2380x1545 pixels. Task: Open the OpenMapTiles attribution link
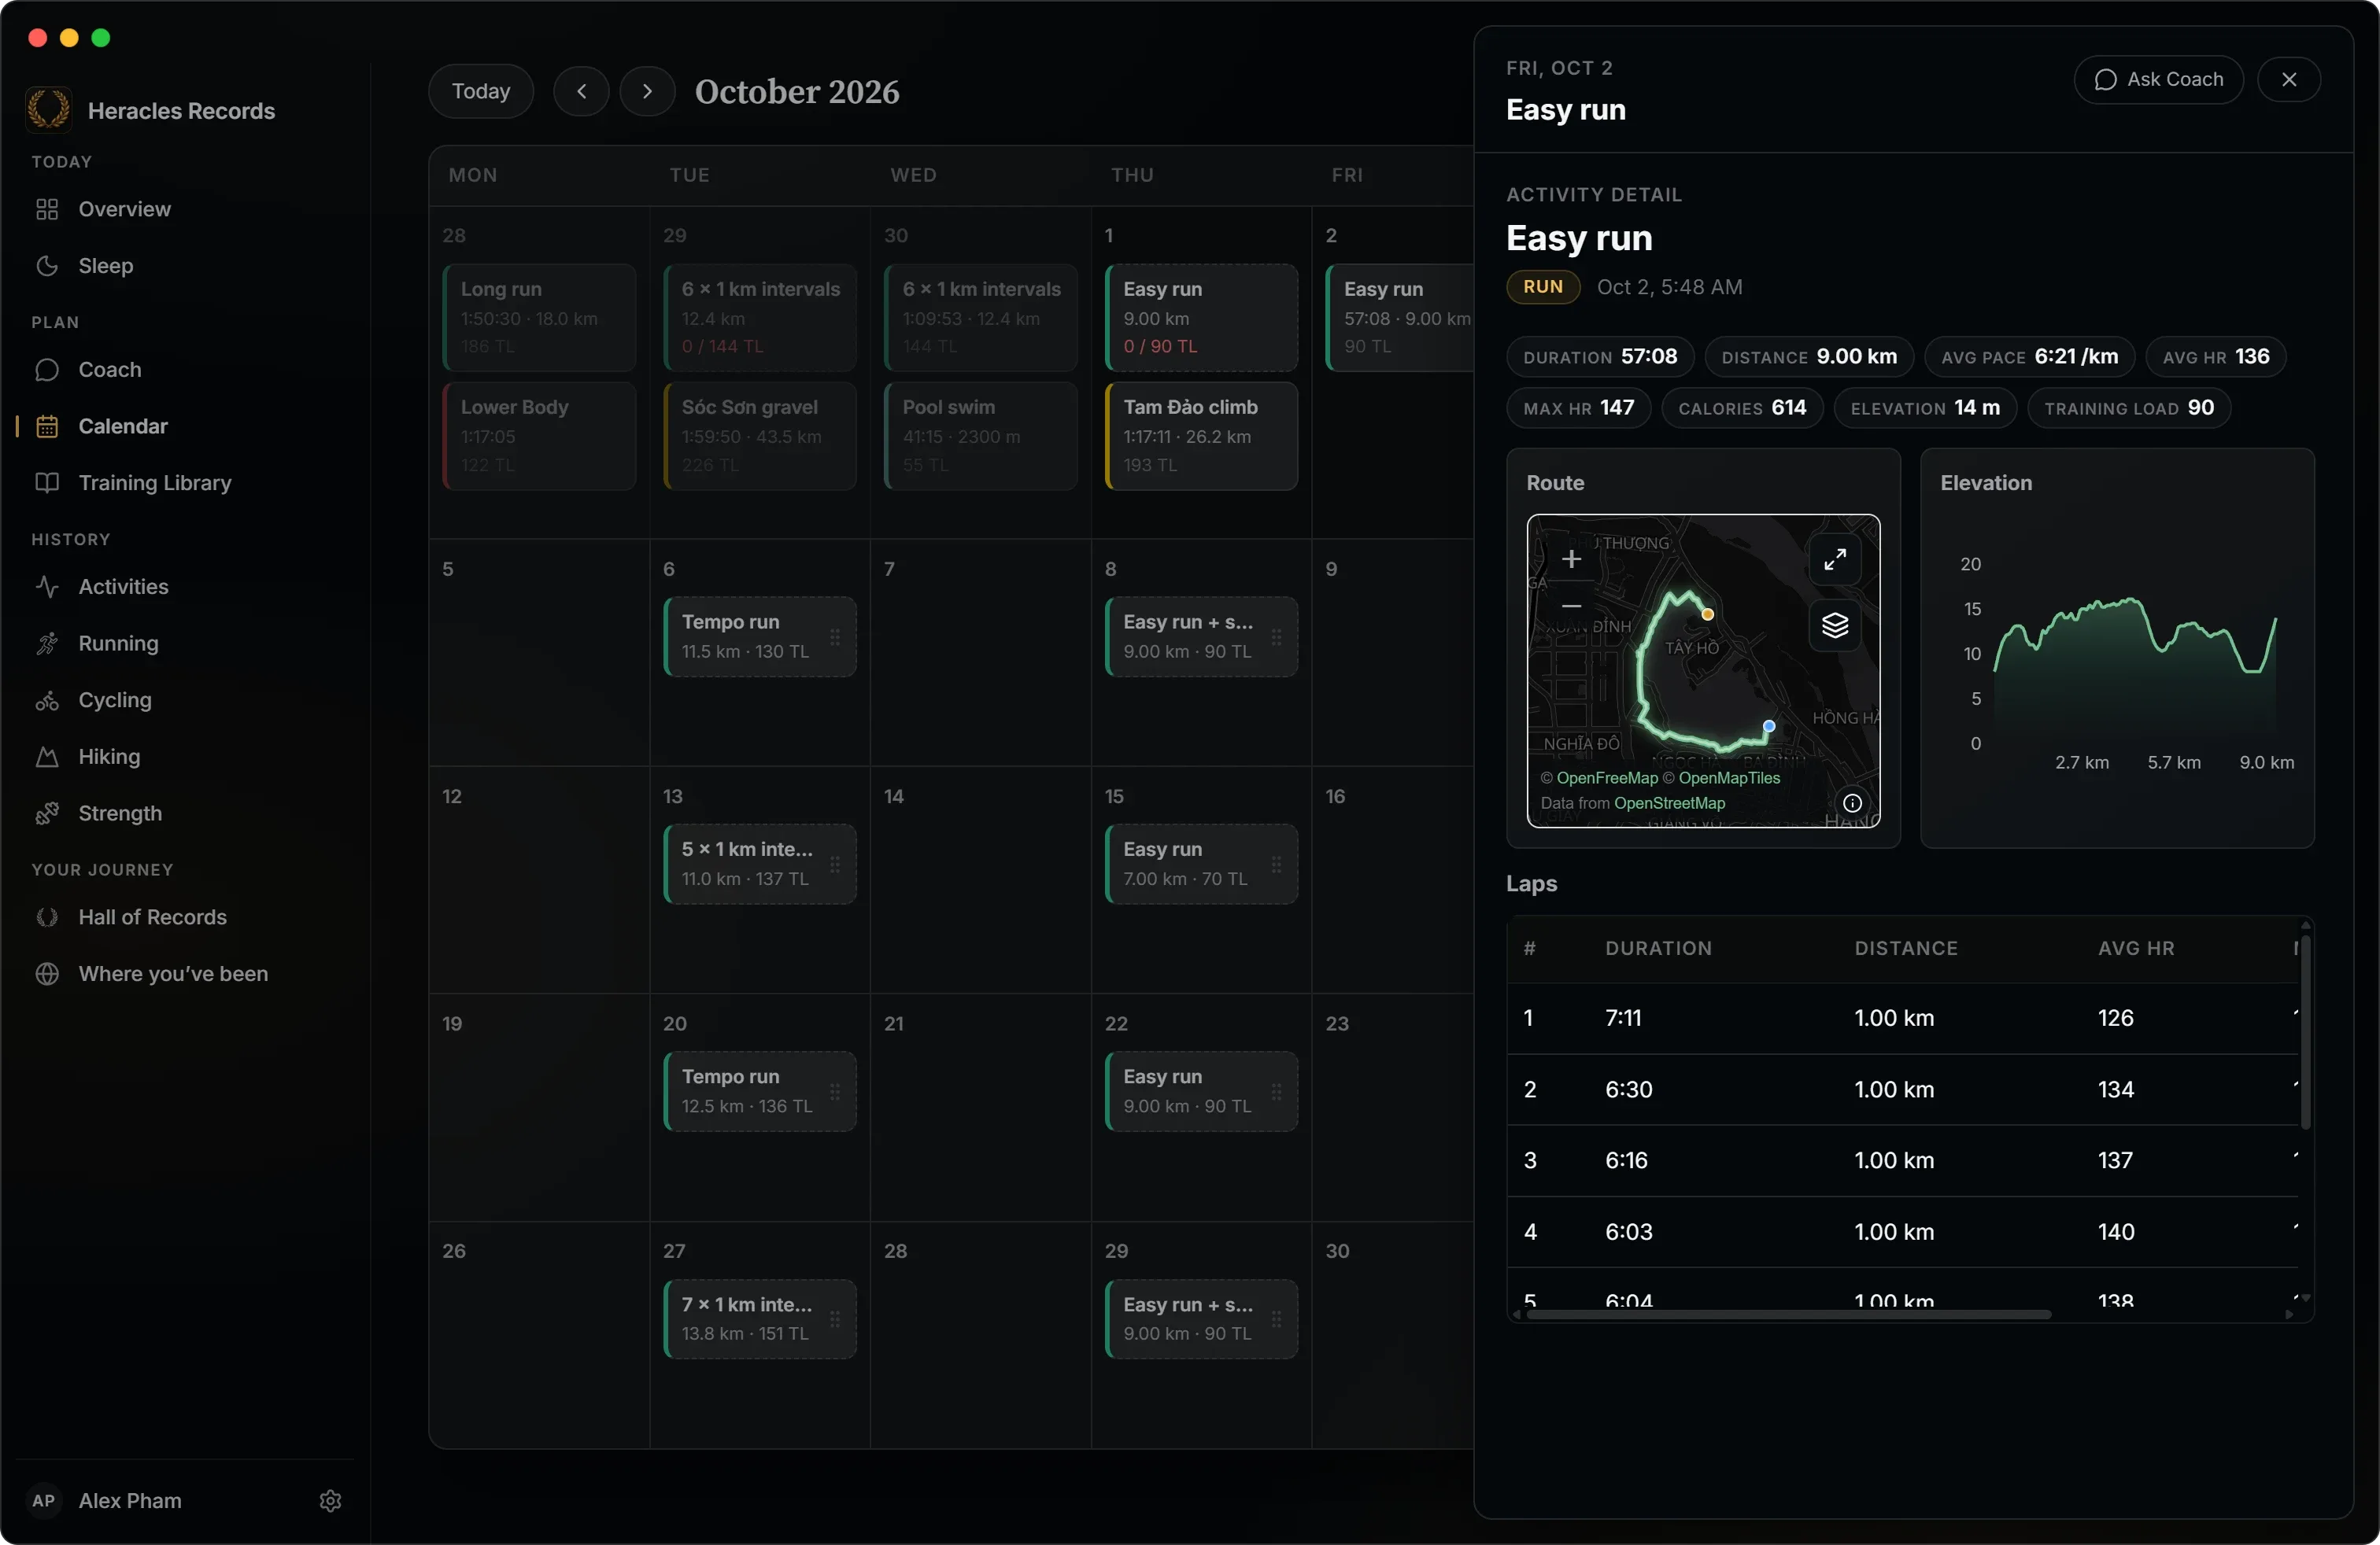(x=1729, y=777)
